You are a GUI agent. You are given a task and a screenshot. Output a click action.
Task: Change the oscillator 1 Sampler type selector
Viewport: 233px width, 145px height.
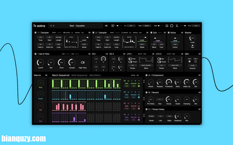point(40,32)
